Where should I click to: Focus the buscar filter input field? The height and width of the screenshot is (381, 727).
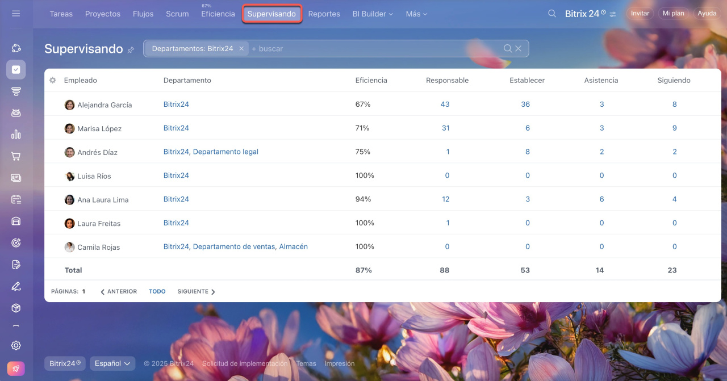375,49
